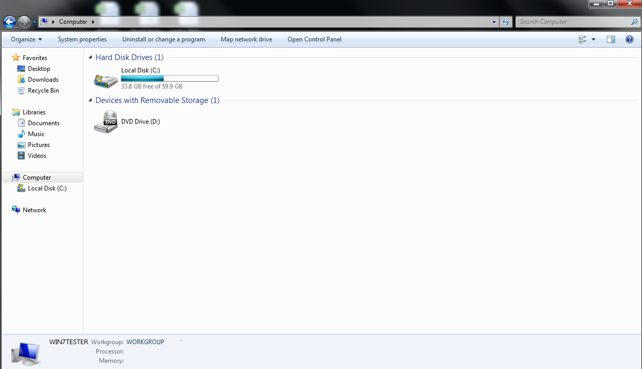Click the 33.8 GB free of 59.9 GB text
Screen dimensions: 642x369
pyautogui.click(x=152, y=86)
